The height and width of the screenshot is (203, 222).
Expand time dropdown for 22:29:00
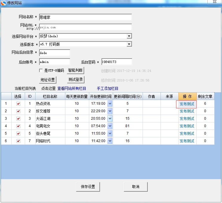click(110, 111)
